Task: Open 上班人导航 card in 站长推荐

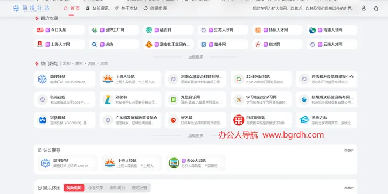Action: [x=131, y=163]
